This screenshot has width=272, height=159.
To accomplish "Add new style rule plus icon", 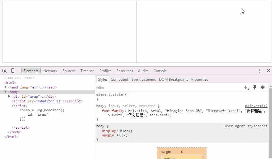I will tap(246, 88).
